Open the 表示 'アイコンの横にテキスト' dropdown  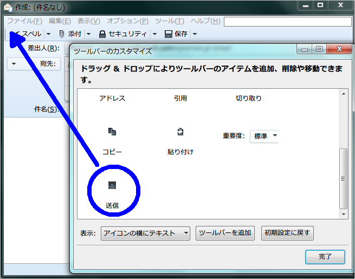click(x=145, y=233)
